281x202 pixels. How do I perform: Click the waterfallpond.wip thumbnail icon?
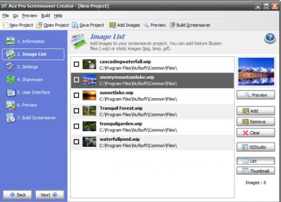pos(89,142)
